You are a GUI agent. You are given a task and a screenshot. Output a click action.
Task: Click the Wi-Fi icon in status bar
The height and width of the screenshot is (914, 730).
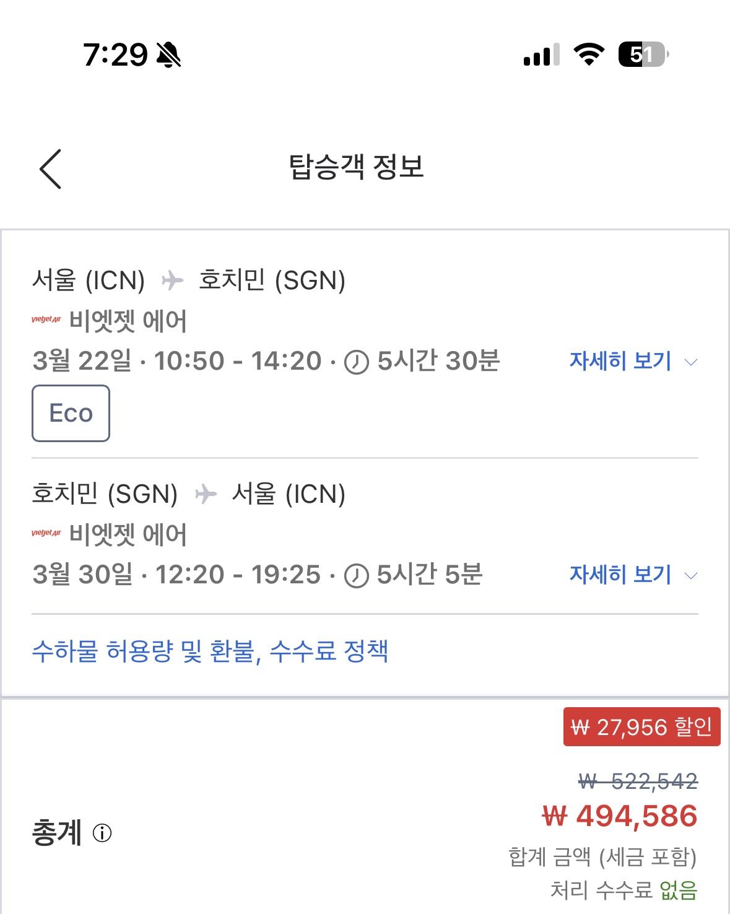(x=589, y=54)
